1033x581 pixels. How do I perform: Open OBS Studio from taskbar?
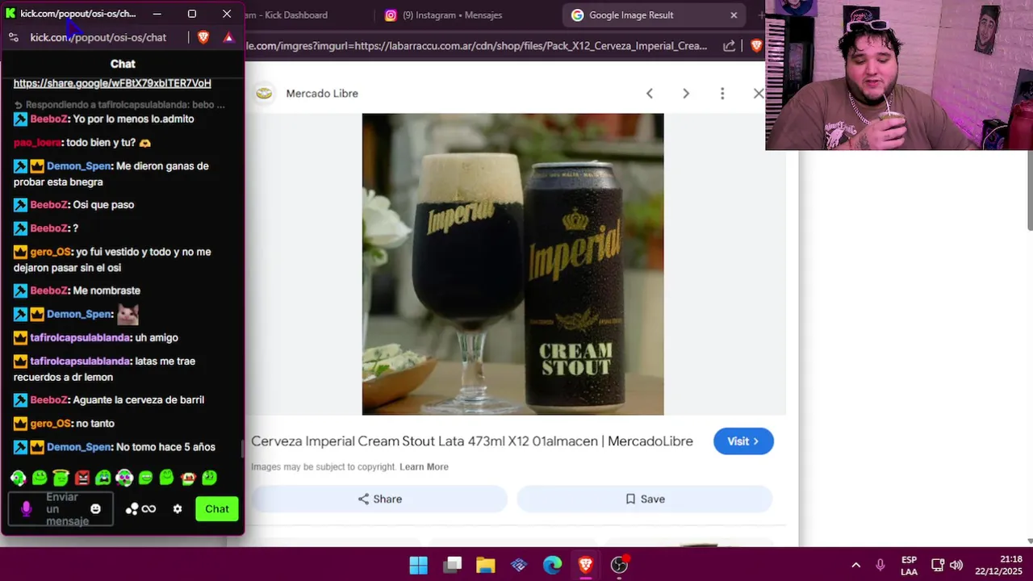click(619, 565)
